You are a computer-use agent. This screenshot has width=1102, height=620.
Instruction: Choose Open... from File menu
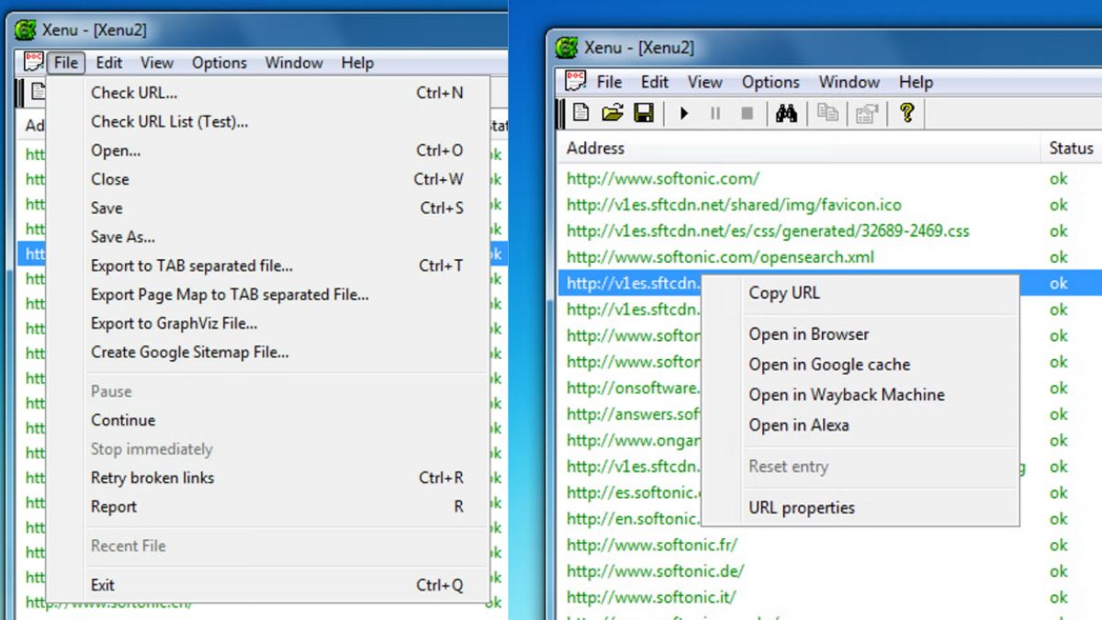pyautogui.click(x=267, y=151)
